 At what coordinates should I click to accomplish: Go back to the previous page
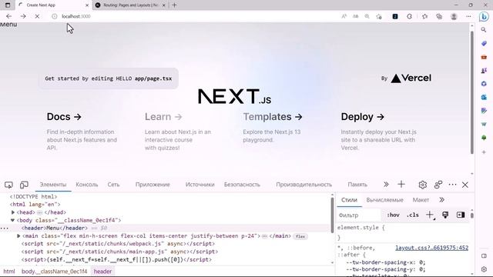(x=8, y=16)
